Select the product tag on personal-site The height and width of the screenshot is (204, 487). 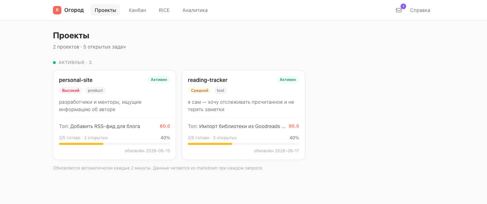pyautogui.click(x=95, y=90)
